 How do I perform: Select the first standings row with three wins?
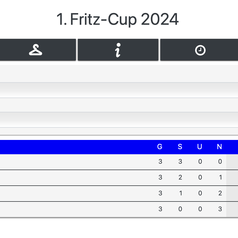pyautogui.click(x=77, y=162)
